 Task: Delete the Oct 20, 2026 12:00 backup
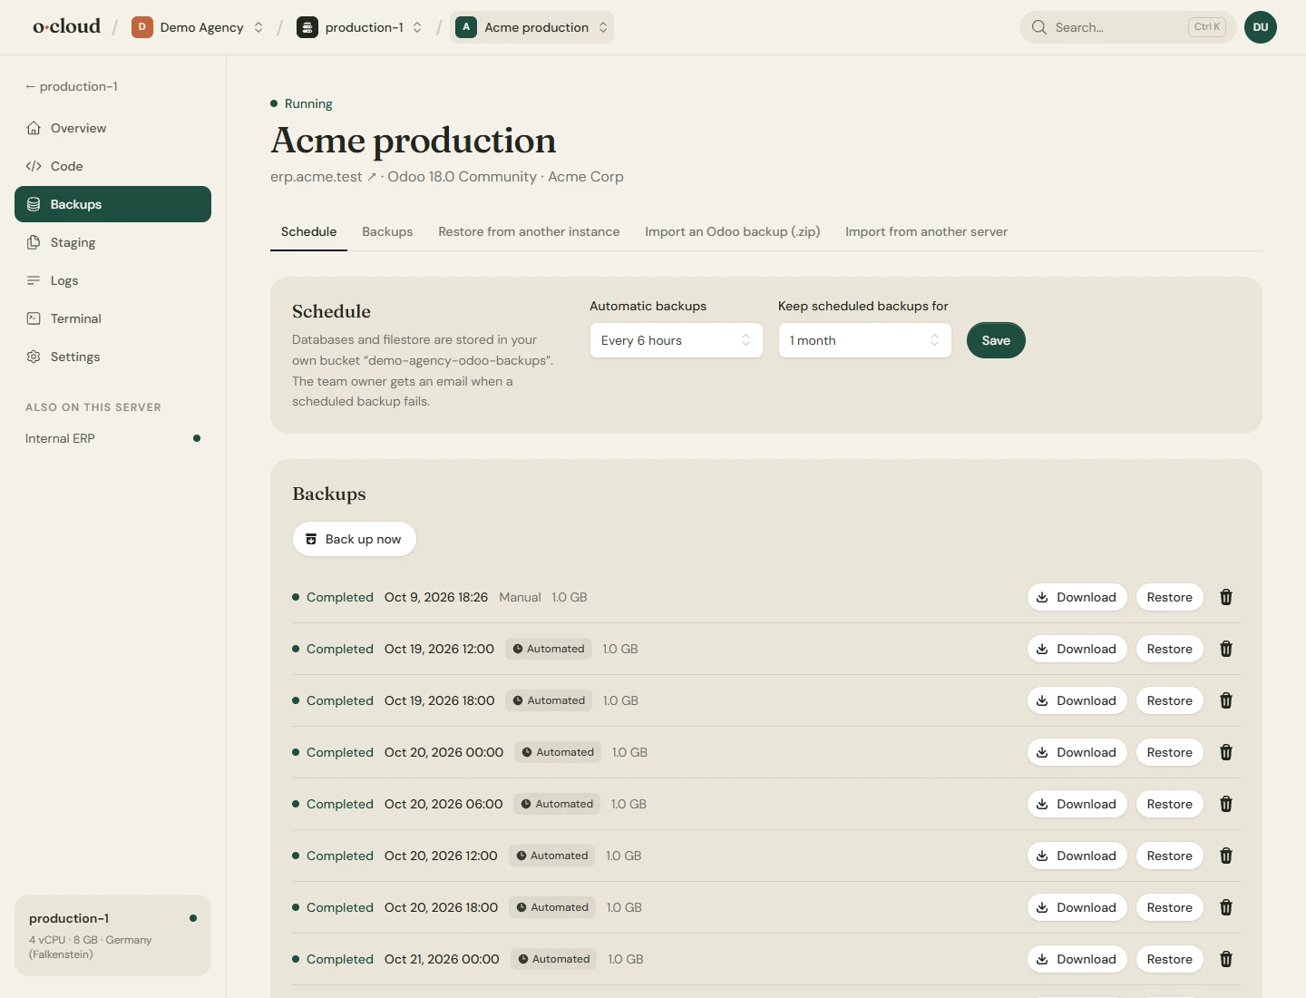[1226, 856]
